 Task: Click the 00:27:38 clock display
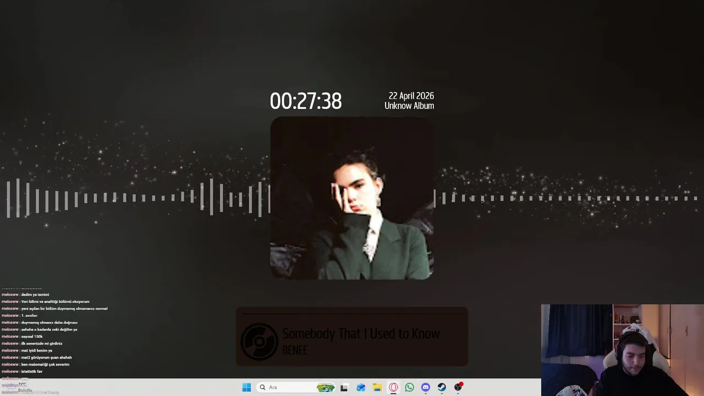pos(306,101)
